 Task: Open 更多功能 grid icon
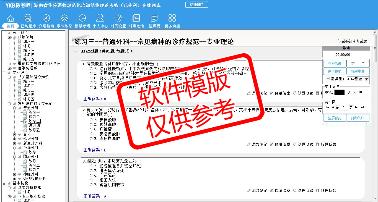coord(172,19)
